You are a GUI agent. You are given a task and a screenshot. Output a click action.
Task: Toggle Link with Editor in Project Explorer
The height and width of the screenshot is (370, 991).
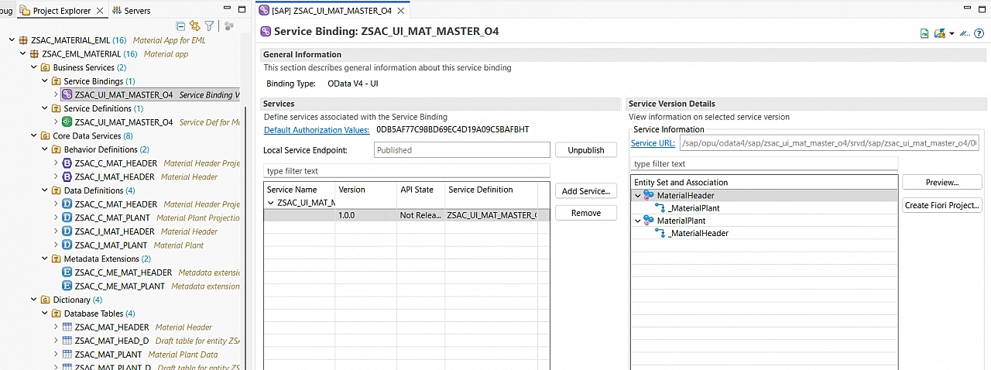click(194, 26)
